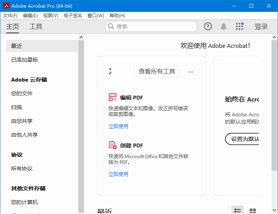Click the Adobe Acrobat title bar logo
This screenshot has height=214, width=278.
pos(6,6)
